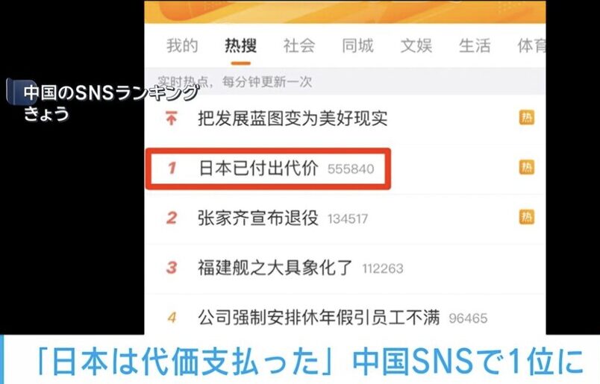The image size is (600, 384).
Task: Go to the 文娱 tab
Action: pos(416,46)
